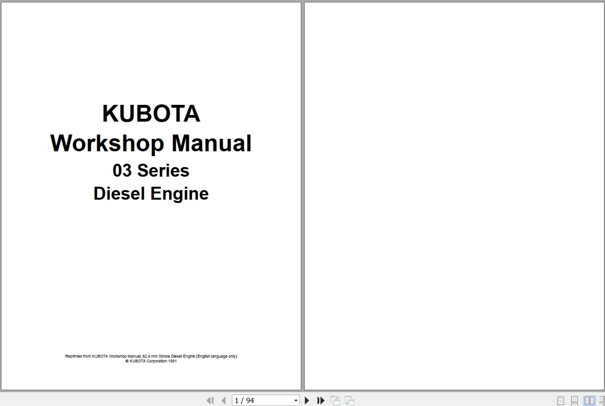Click the next view navigation icon
This screenshot has height=406, width=605.
[350, 401]
